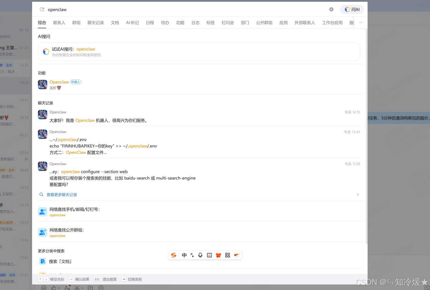Viewport: 430px width, 290px height.
Task: Expand the chat toolbar plus button
Action: (101, 287)
